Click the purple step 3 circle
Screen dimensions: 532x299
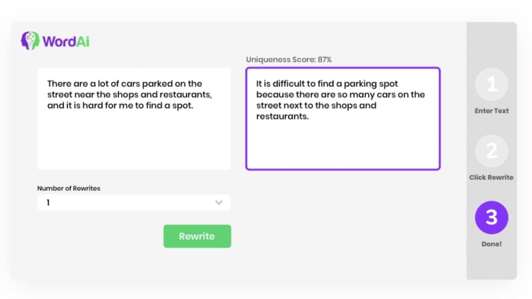click(491, 217)
